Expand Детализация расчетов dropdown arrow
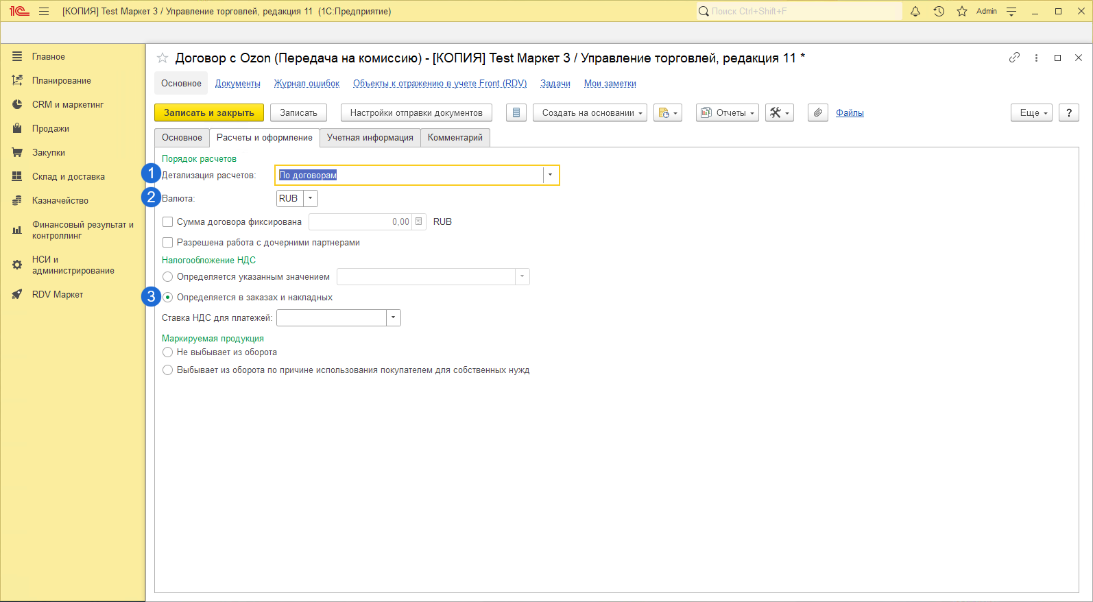Viewport: 1093px width, 602px height. [550, 176]
